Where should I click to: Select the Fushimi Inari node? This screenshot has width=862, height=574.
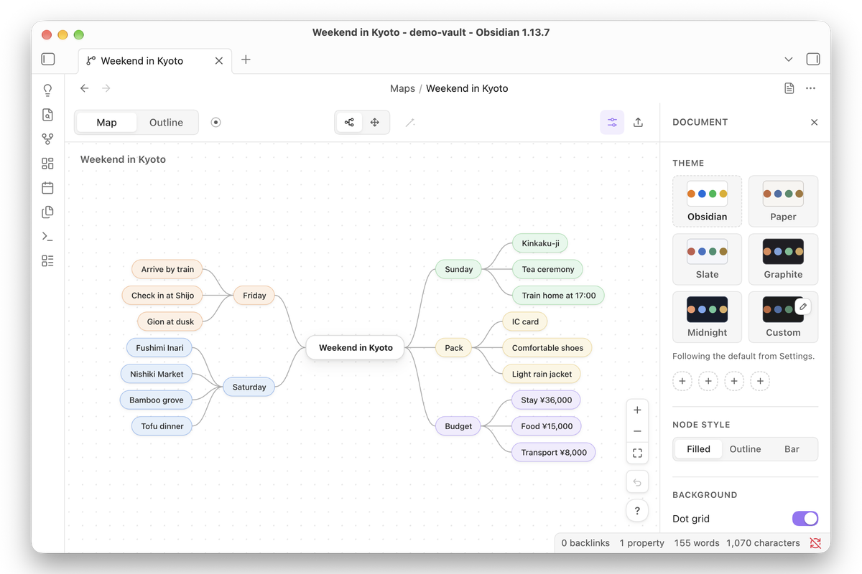coord(159,347)
